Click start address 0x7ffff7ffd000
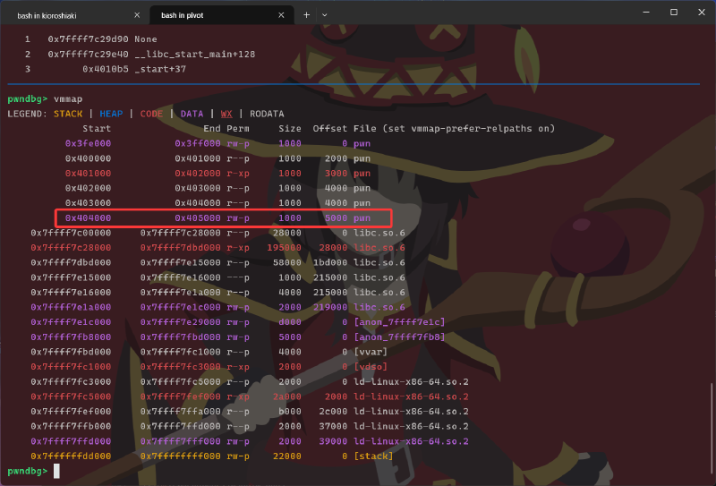 [x=71, y=441]
